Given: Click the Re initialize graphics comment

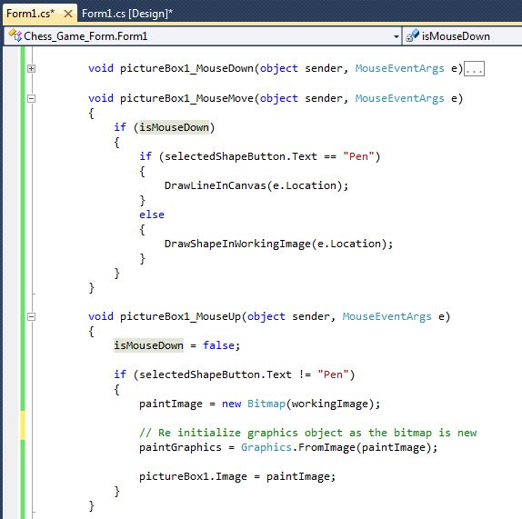Looking at the screenshot, I should [308, 433].
